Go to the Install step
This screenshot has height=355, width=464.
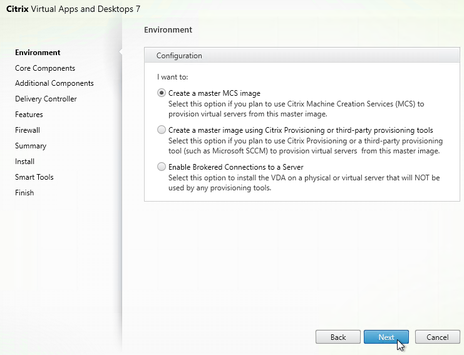(x=24, y=162)
